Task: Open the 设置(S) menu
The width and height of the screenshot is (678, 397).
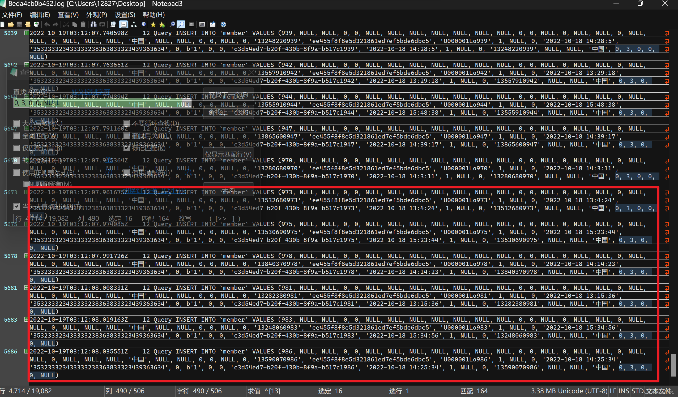Action: pos(125,15)
